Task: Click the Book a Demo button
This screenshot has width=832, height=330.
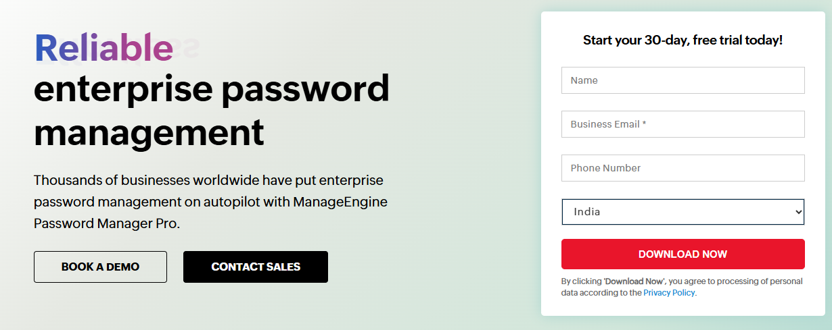Action: click(x=100, y=267)
